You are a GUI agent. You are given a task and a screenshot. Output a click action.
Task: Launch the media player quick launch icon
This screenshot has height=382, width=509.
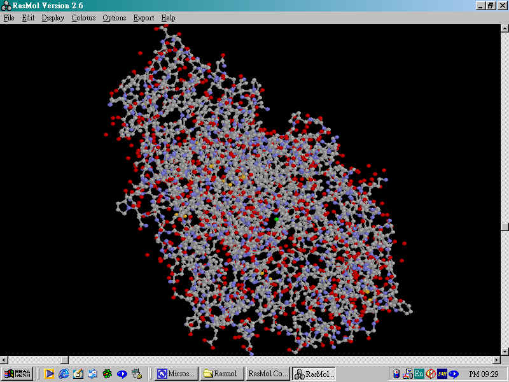(x=49, y=374)
